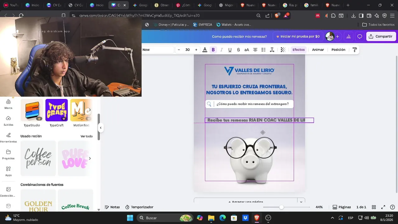
Task: Click Ver todo for recently used
Action: [86, 136]
